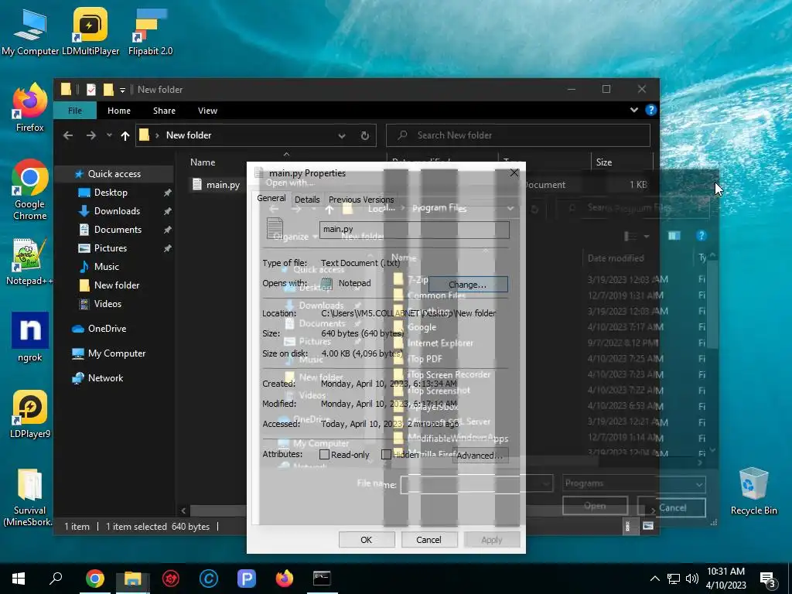
Task: Select the Survival (MineSbork) desktop file
Action: point(30,497)
